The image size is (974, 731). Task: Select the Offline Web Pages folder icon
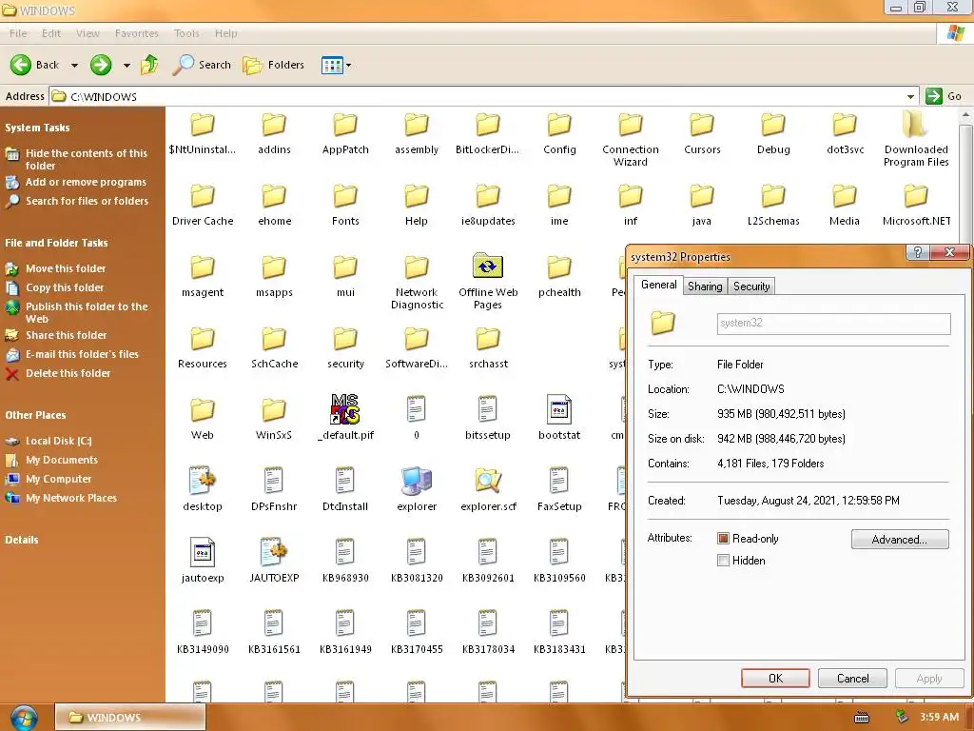(x=488, y=267)
